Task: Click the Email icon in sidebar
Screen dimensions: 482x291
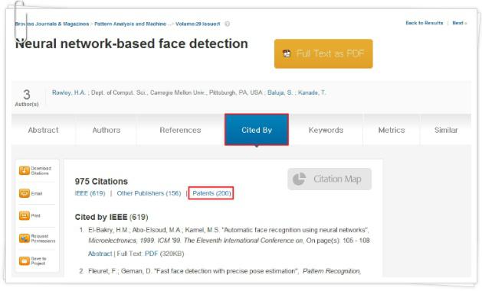Action: 25,193
